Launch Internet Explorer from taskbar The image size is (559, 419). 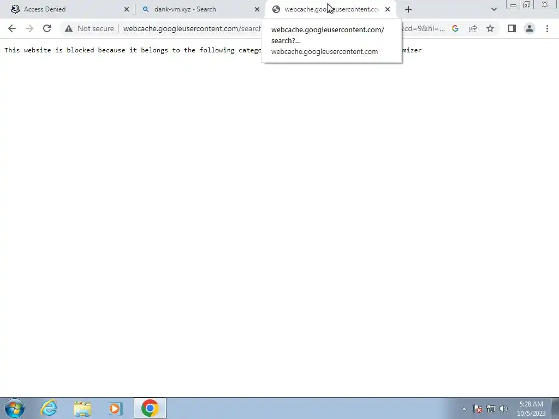click(x=49, y=408)
